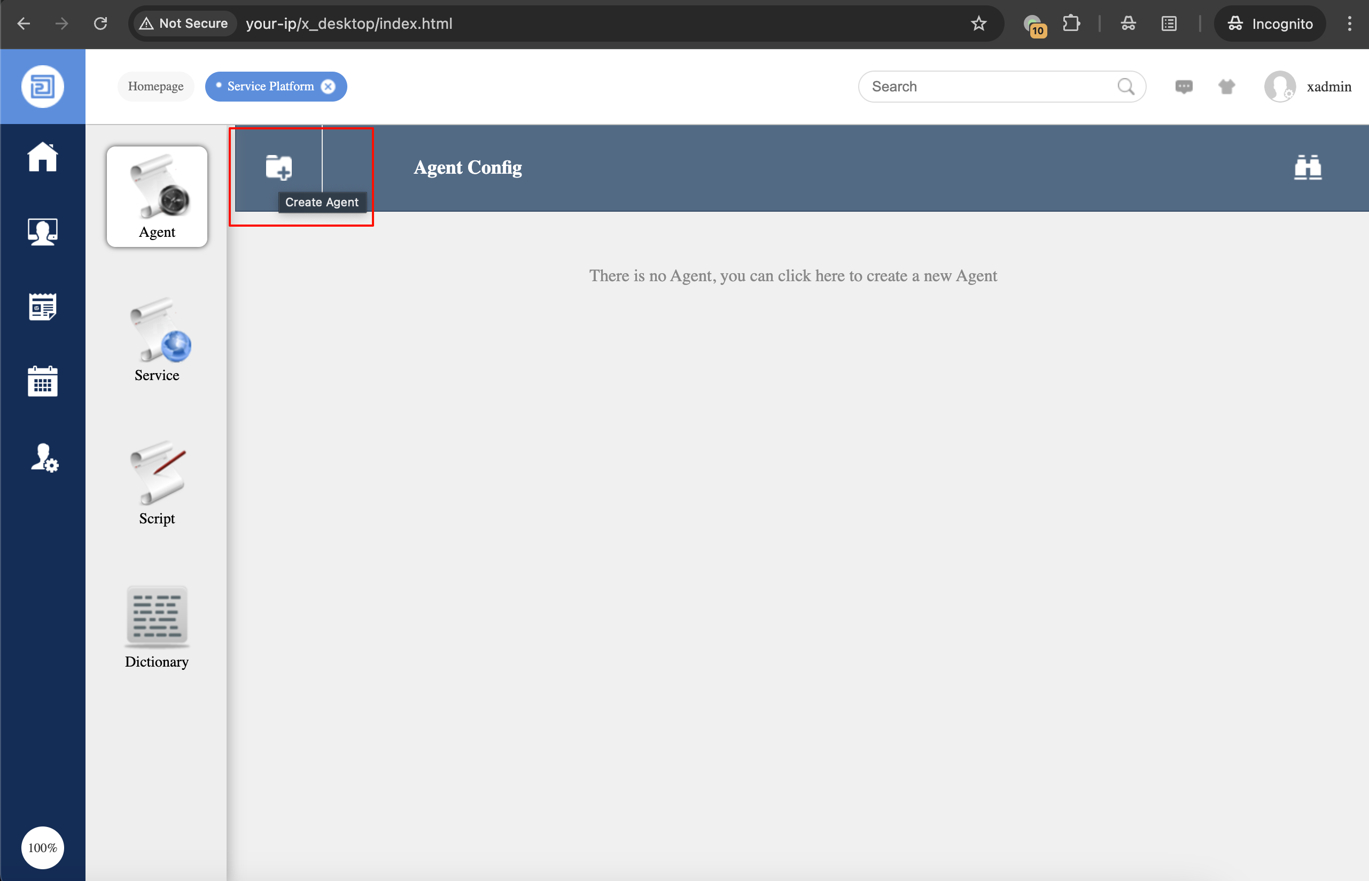Open the user settings gear icon in sidebar
Image resolution: width=1369 pixels, height=881 pixels.
(43, 458)
